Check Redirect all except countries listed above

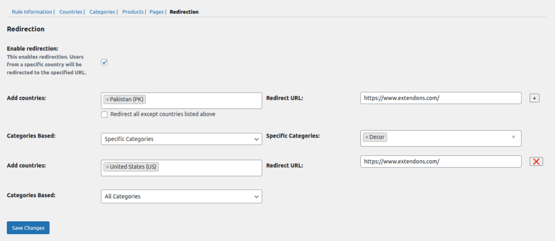click(x=104, y=114)
